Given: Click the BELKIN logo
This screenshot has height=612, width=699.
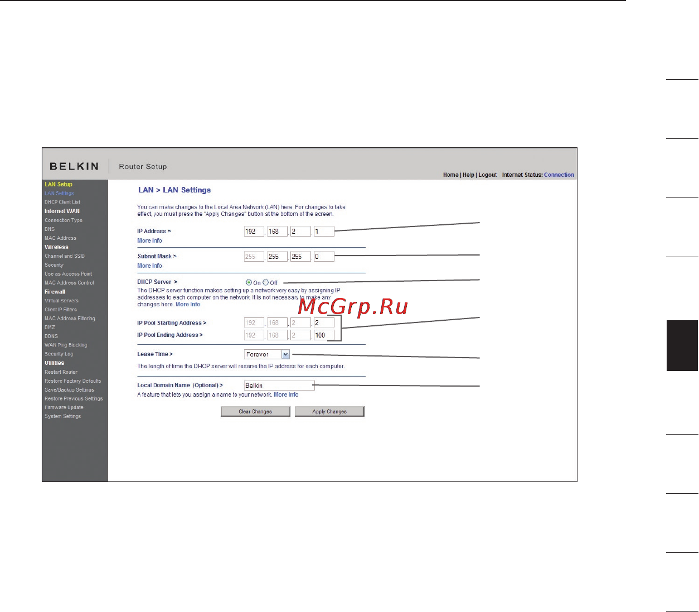Looking at the screenshot, I should point(74,166).
